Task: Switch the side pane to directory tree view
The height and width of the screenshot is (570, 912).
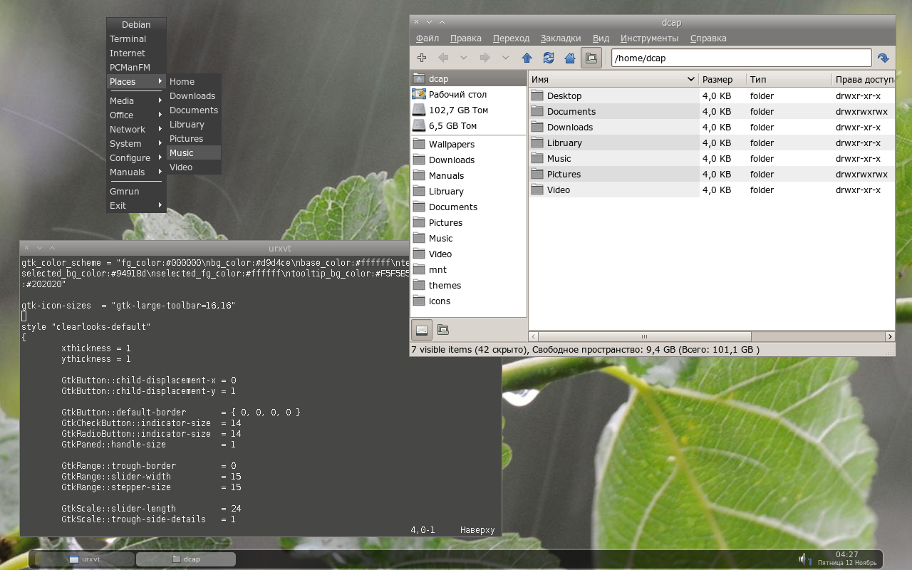Action: pos(442,329)
